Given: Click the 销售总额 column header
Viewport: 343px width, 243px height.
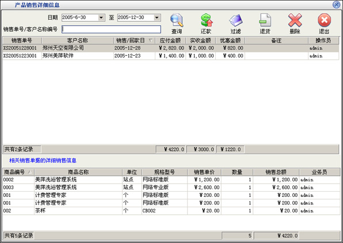Looking at the screenshot, I should tap(276, 172).
